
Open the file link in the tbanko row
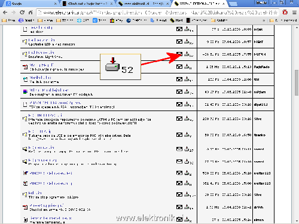click(x=39, y=131)
